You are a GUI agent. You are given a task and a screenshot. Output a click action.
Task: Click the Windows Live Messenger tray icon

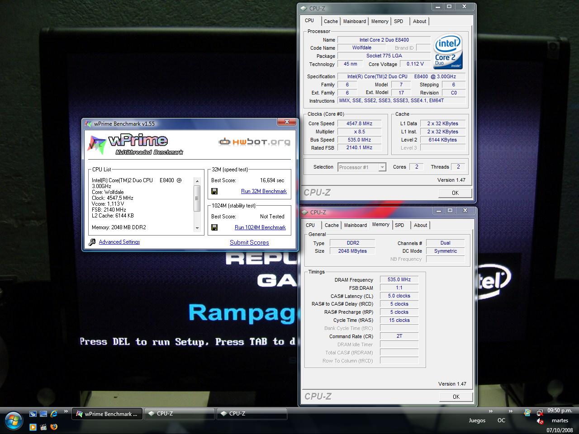[527, 412]
